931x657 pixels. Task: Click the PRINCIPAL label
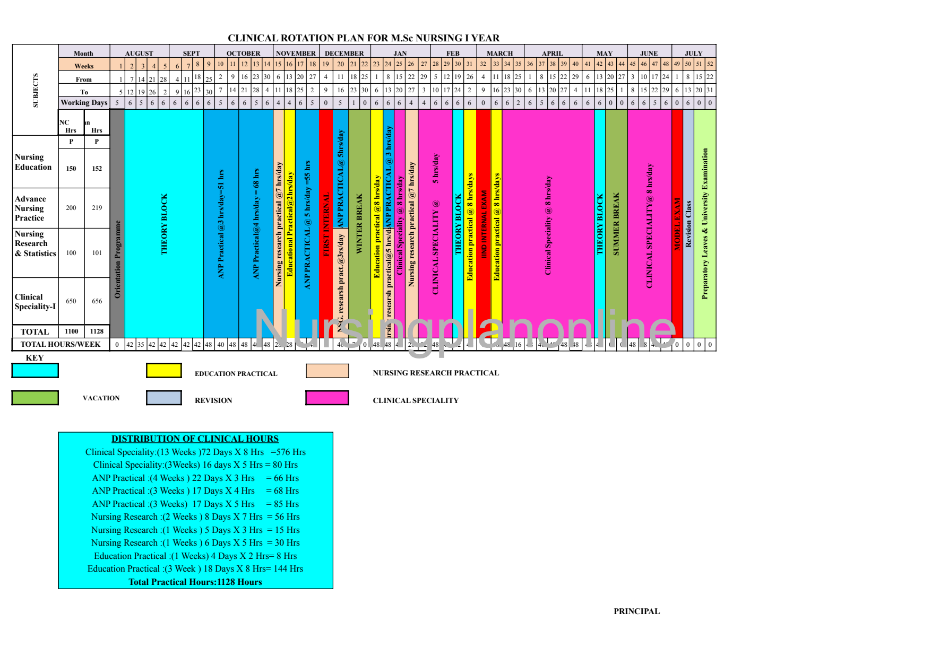coord(636,611)
